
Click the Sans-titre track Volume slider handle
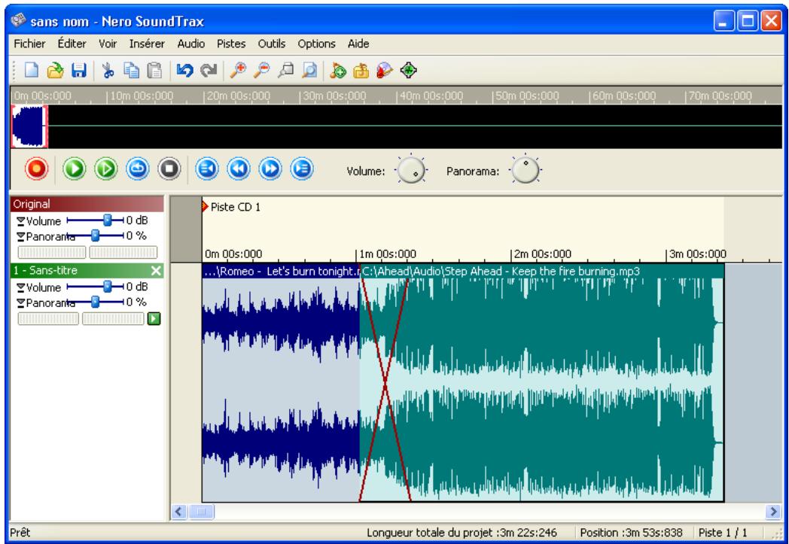107,286
